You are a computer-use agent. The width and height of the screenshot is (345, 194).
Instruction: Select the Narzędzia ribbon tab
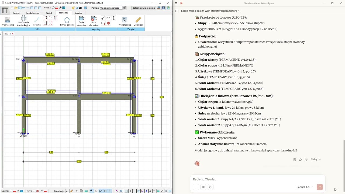(64, 13)
